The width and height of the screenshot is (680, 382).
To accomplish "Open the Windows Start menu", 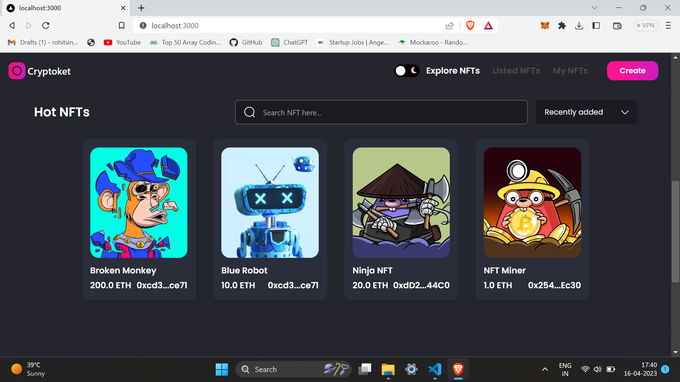I will (222, 370).
